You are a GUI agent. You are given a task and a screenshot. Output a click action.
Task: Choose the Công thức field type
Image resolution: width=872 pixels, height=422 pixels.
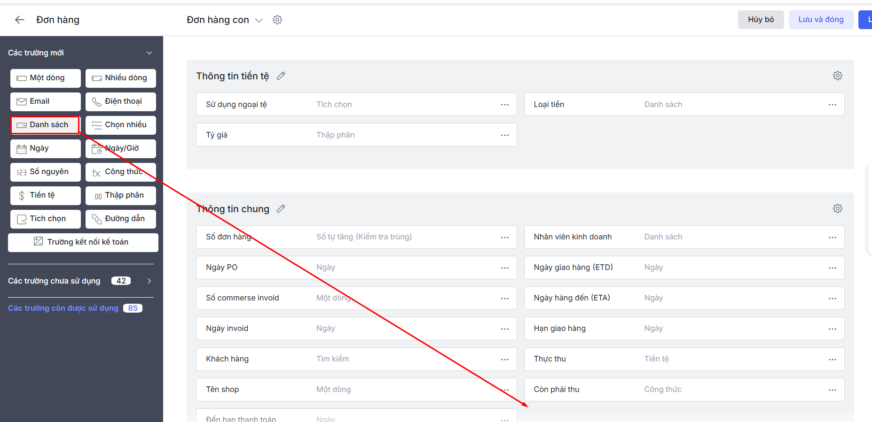[x=120, y=172]
